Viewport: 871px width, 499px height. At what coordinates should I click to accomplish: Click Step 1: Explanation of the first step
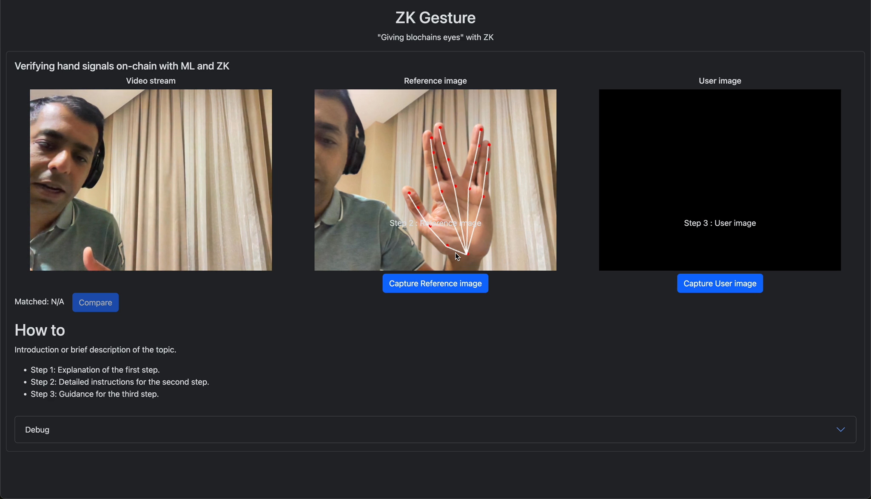point(95,370)
